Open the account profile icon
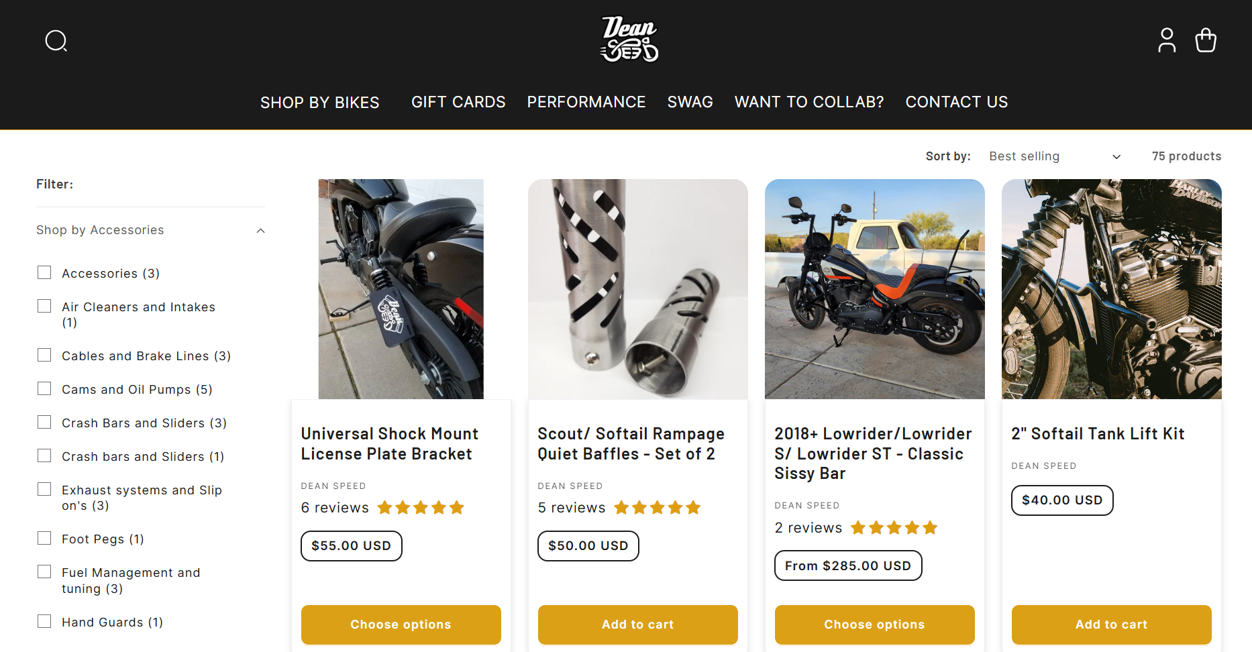 coord(1167,40)
